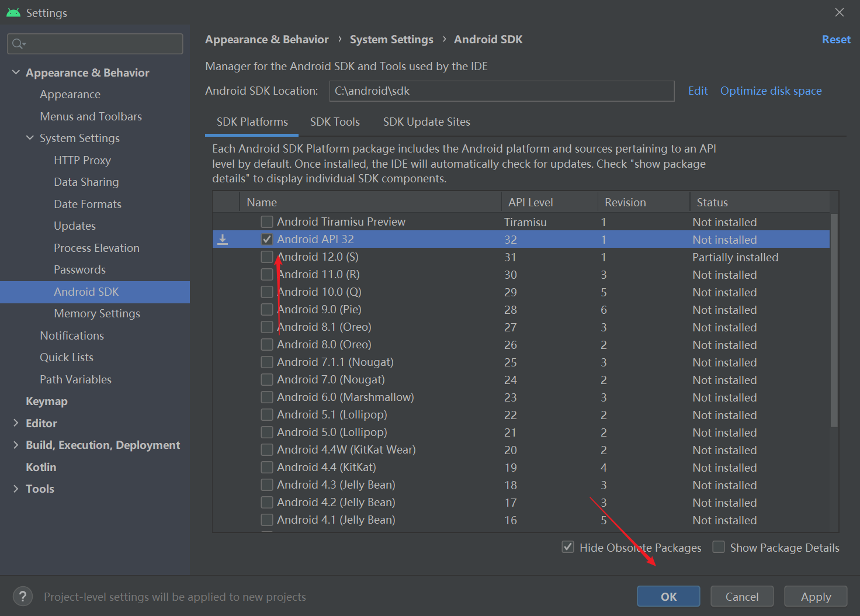Click Appearance & Behavior in breadcrumb
Screen dimensions: 860x616
point(267,39)
